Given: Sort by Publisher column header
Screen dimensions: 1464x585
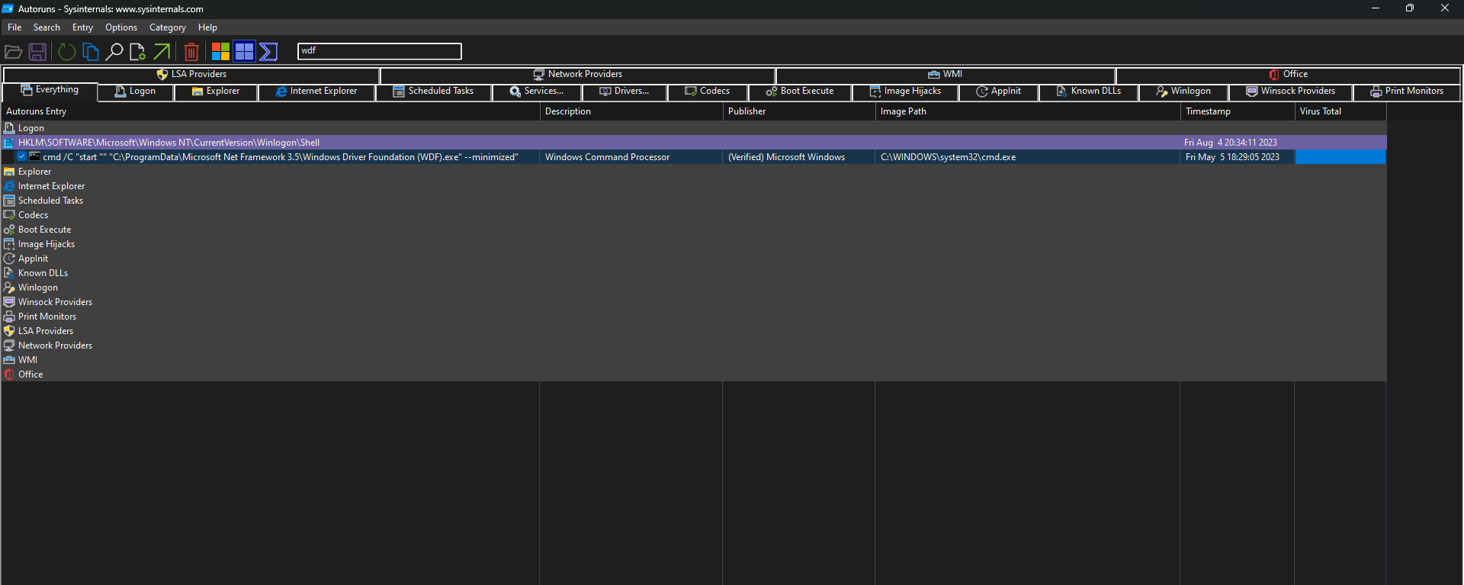Looking at the screenshot, I should pyautogui.click(x=798, y=111).
